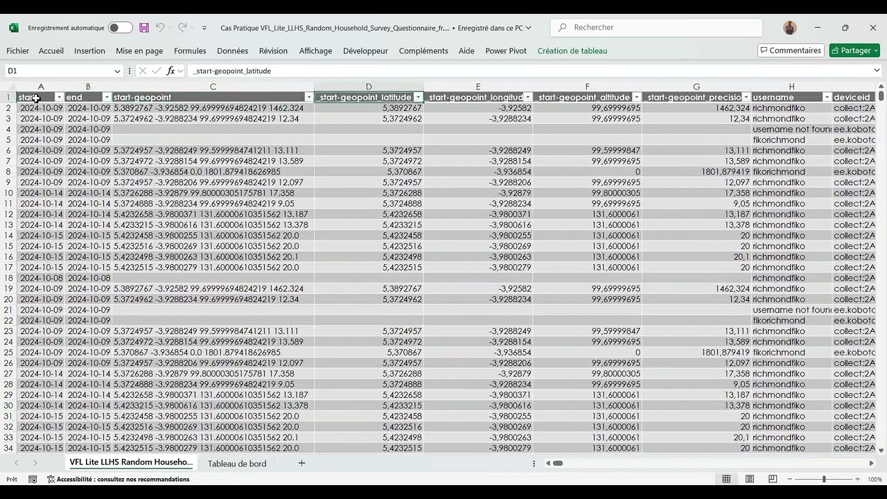887x499 pixels.
Task: Open filter dropdown for _start-geopoint_latitude column
Action: 418,97
